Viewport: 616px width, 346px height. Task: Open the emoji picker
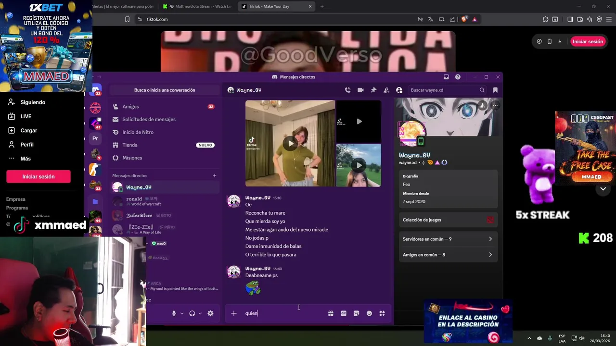point(369,313)
